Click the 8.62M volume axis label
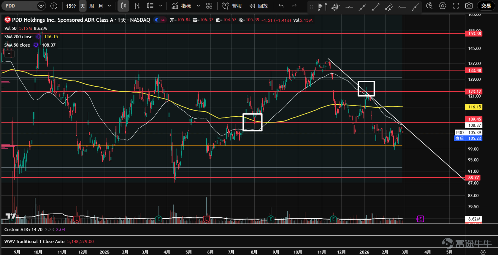This screenshot has width=498, height=255. click(x=473, y=219)
